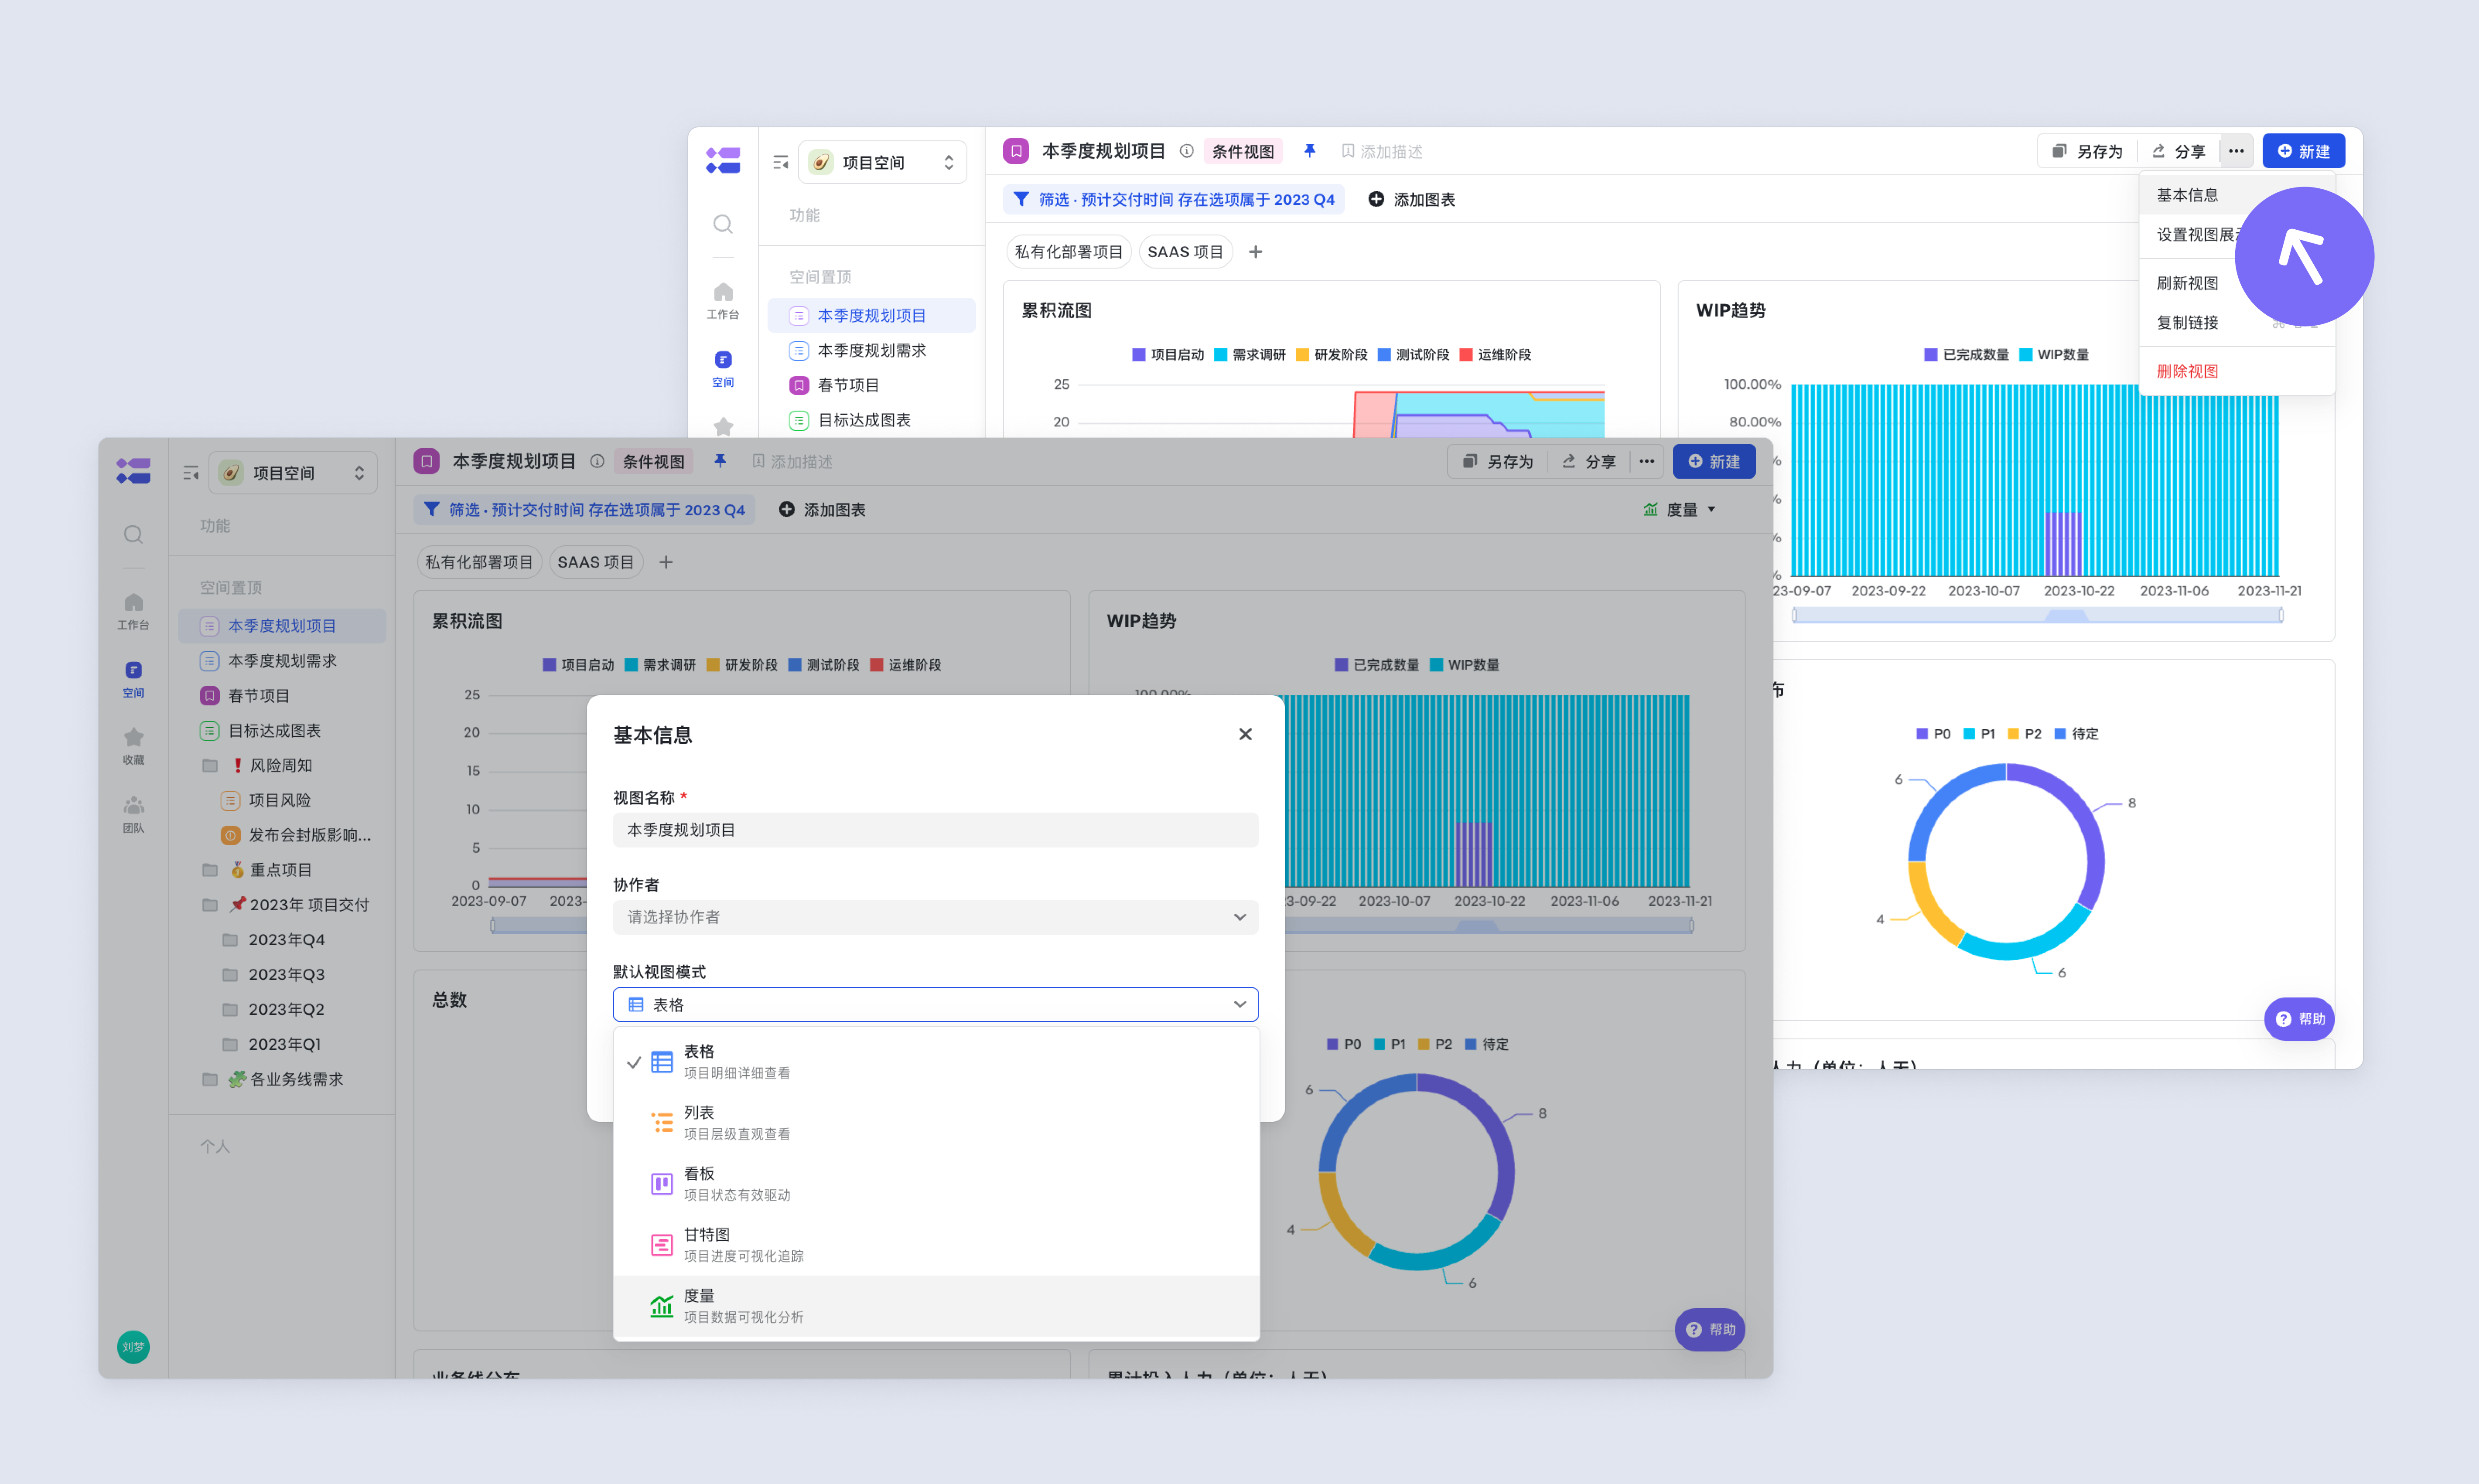Screen dimensions: 2479x1484
Task: Open 春节项目 in front window sidebar
Action: tap(282, 695)
